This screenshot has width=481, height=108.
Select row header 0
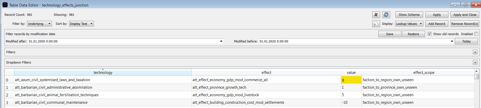(9, 80)
